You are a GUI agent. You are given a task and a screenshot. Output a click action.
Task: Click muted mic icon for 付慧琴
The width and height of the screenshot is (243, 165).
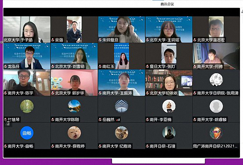tap(5, 119)
